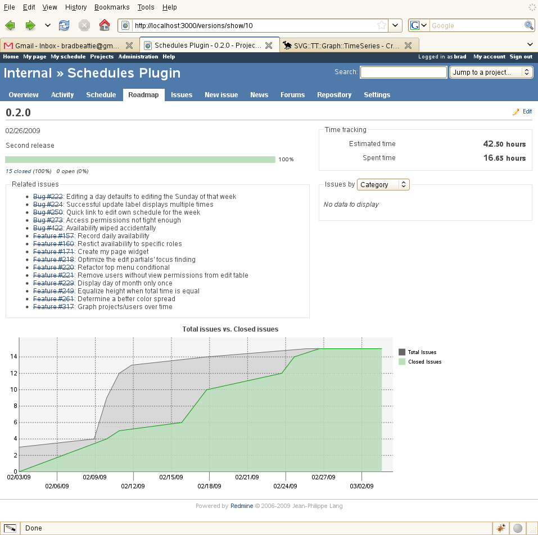The width and height of the screenshot is (538, 535).
Task: Go forward with the green forward arrow
Action: click(x=30, y=25)
